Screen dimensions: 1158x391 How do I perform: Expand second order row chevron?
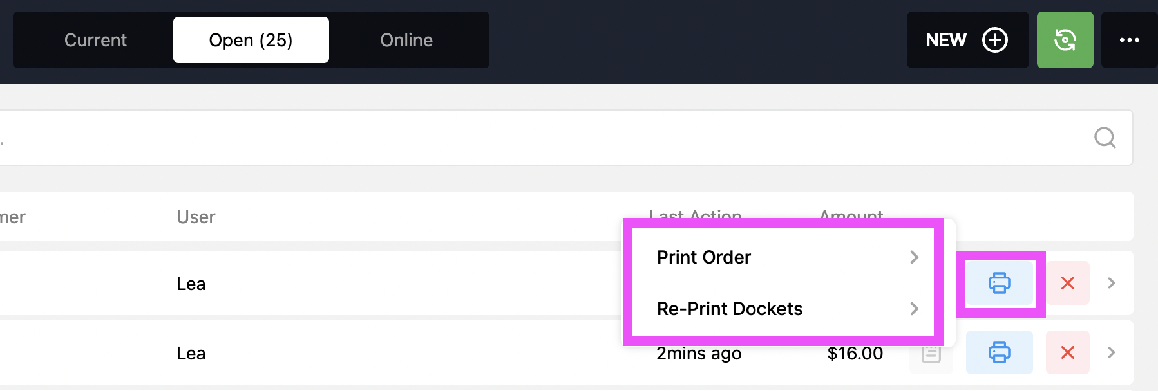click(x=1111, y=352)
